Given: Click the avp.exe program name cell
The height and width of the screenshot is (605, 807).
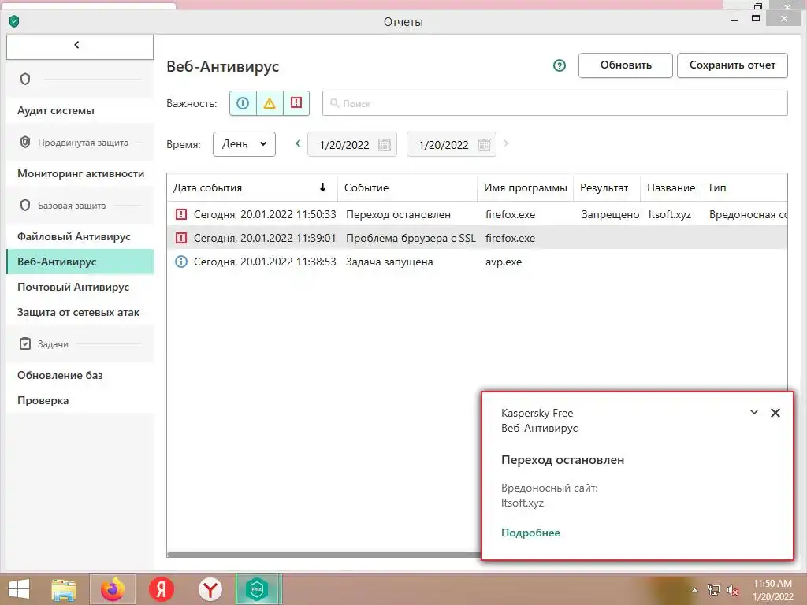Looking at the screenshot, I should (504, 262).
